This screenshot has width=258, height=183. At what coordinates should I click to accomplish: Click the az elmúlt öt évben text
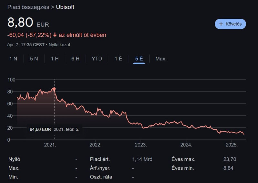click(83, 35)
